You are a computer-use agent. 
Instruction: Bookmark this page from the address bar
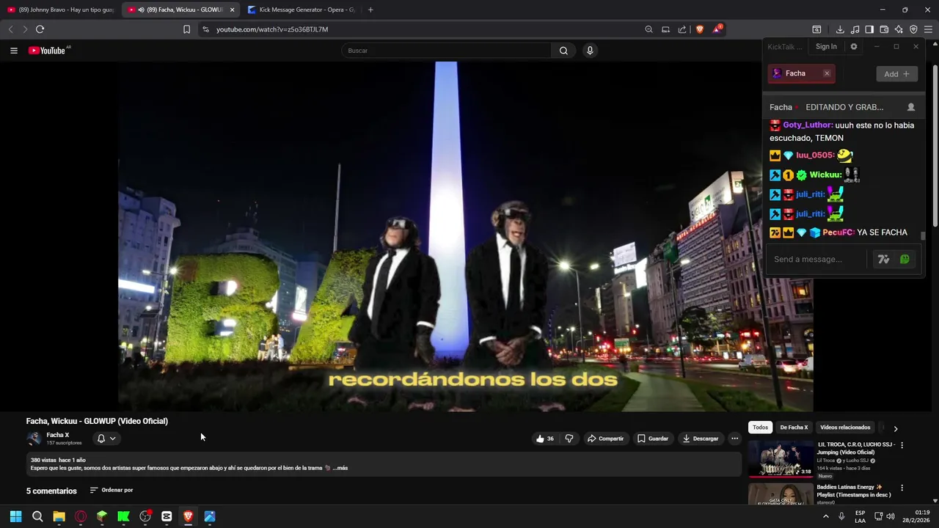tap(186, 29)
